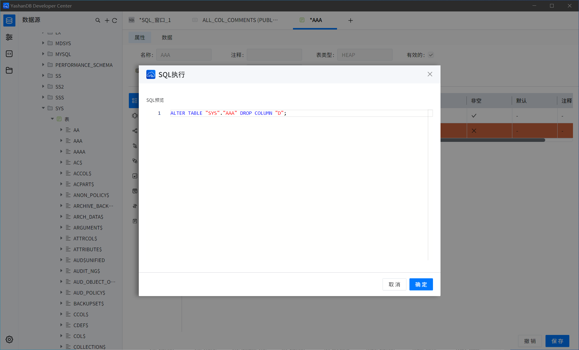Screen dimensions: 579x350
Task: Expand the MYSQL schema node
Action: tap(43, 54)
